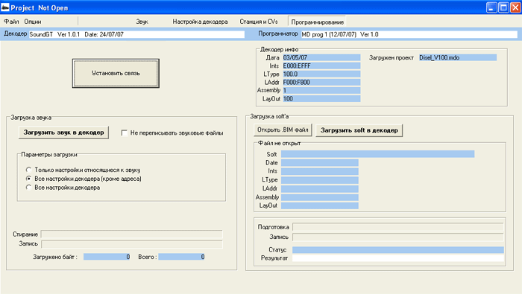Click the Программатор MD prog 1 field
The image size is (522, 294).
[409, 34]
